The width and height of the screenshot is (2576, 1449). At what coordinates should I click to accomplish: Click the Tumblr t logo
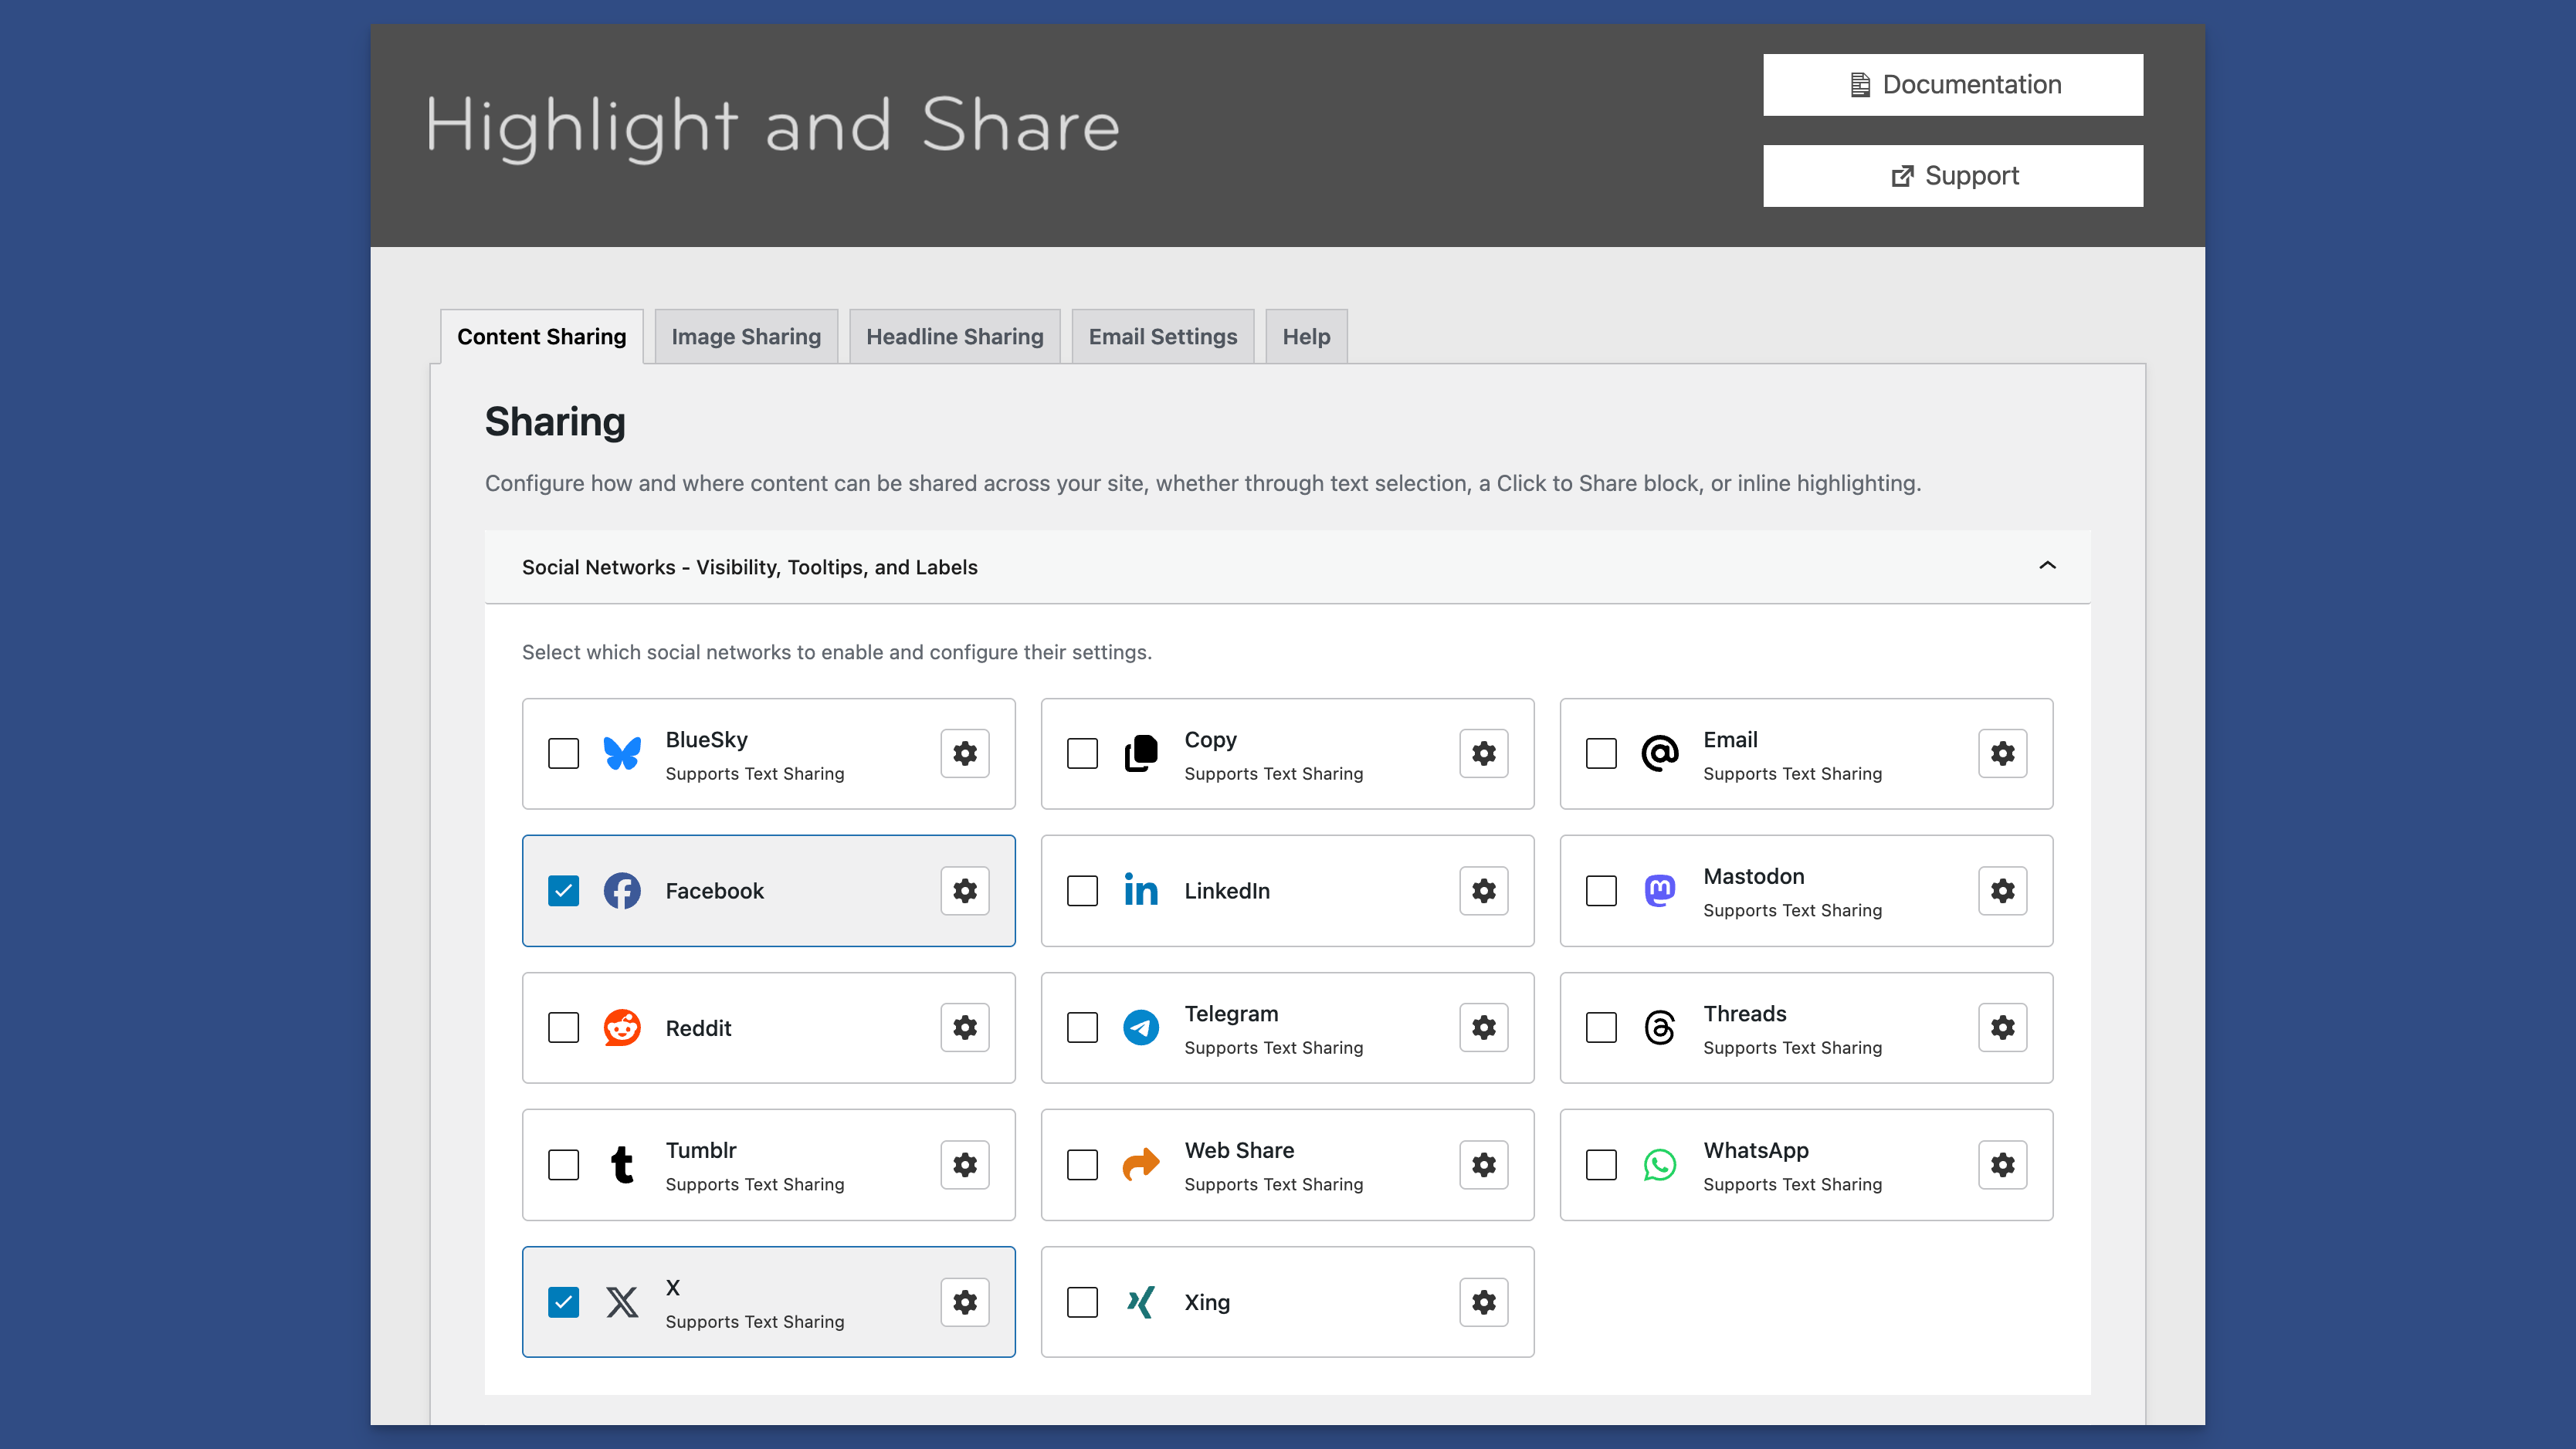click(622, 1164)
